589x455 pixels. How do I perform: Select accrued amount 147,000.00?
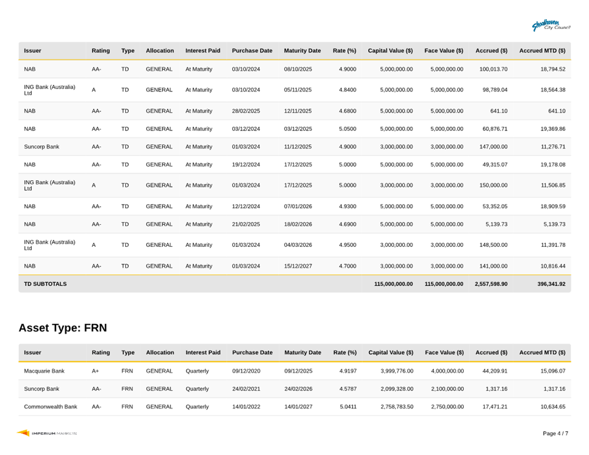point(493,147)
